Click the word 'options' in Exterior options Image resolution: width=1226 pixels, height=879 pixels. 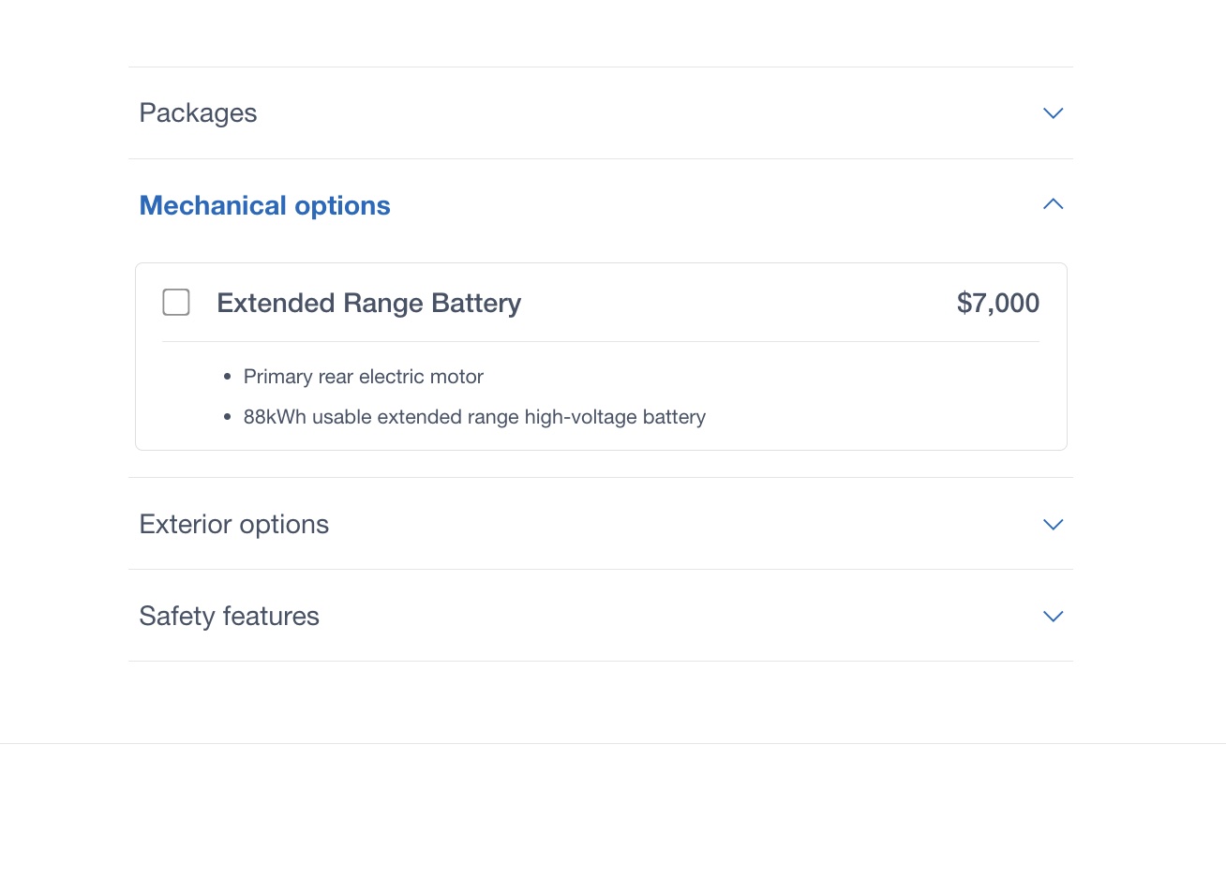pyautogui.click(x=284, y=525)
